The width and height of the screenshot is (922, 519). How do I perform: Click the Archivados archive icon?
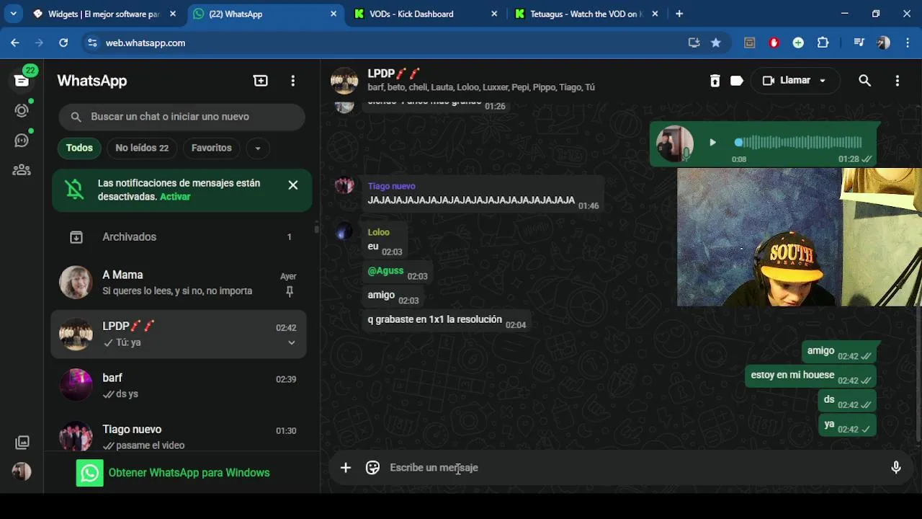click(76, 236)
